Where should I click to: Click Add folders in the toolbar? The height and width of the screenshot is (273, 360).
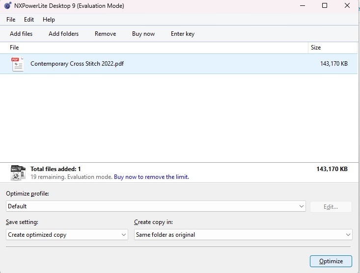pos(63,34)
